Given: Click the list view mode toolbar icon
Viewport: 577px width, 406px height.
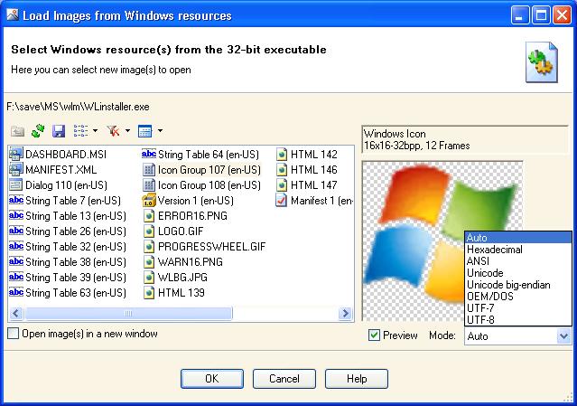Looking at the screenshot, I should [80, 131].
